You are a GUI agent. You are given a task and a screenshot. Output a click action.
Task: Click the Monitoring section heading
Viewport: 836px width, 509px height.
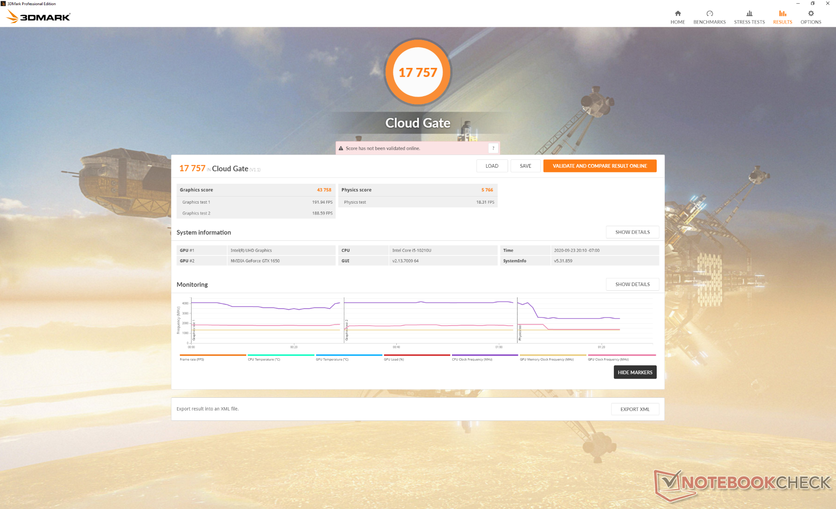[x=192, y=285]
